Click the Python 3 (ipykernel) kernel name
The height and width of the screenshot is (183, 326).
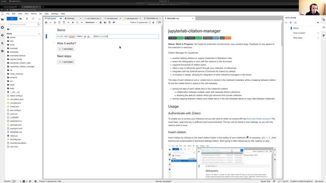coord(139,22)
